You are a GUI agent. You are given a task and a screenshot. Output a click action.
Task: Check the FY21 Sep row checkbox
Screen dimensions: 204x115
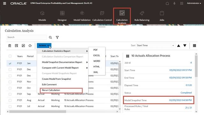point(10,94)
